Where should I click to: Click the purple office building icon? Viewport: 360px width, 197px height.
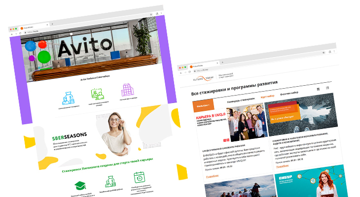[x=127, y=90]
